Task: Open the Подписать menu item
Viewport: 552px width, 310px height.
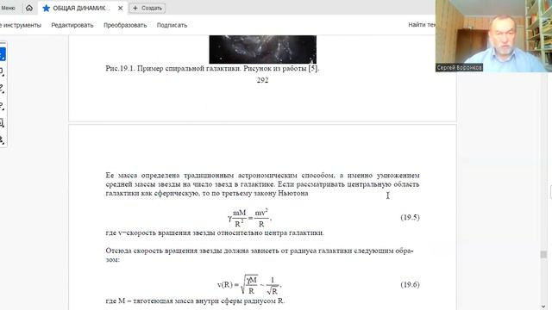Action: click(172, 25)
